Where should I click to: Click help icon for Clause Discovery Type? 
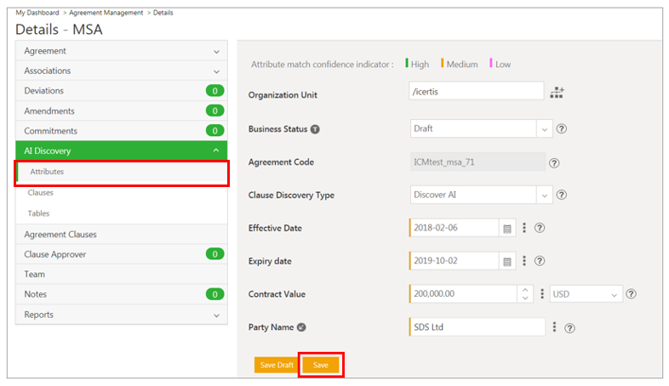[562, 195]
